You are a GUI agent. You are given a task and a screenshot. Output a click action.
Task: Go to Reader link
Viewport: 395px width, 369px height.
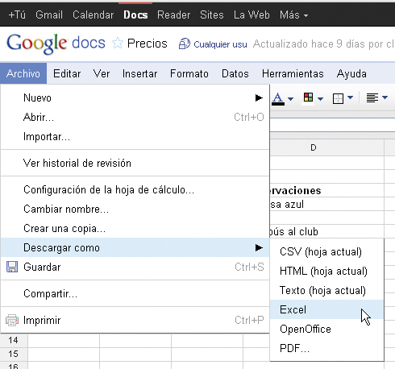pyautogui.click(x=174, y=15)
